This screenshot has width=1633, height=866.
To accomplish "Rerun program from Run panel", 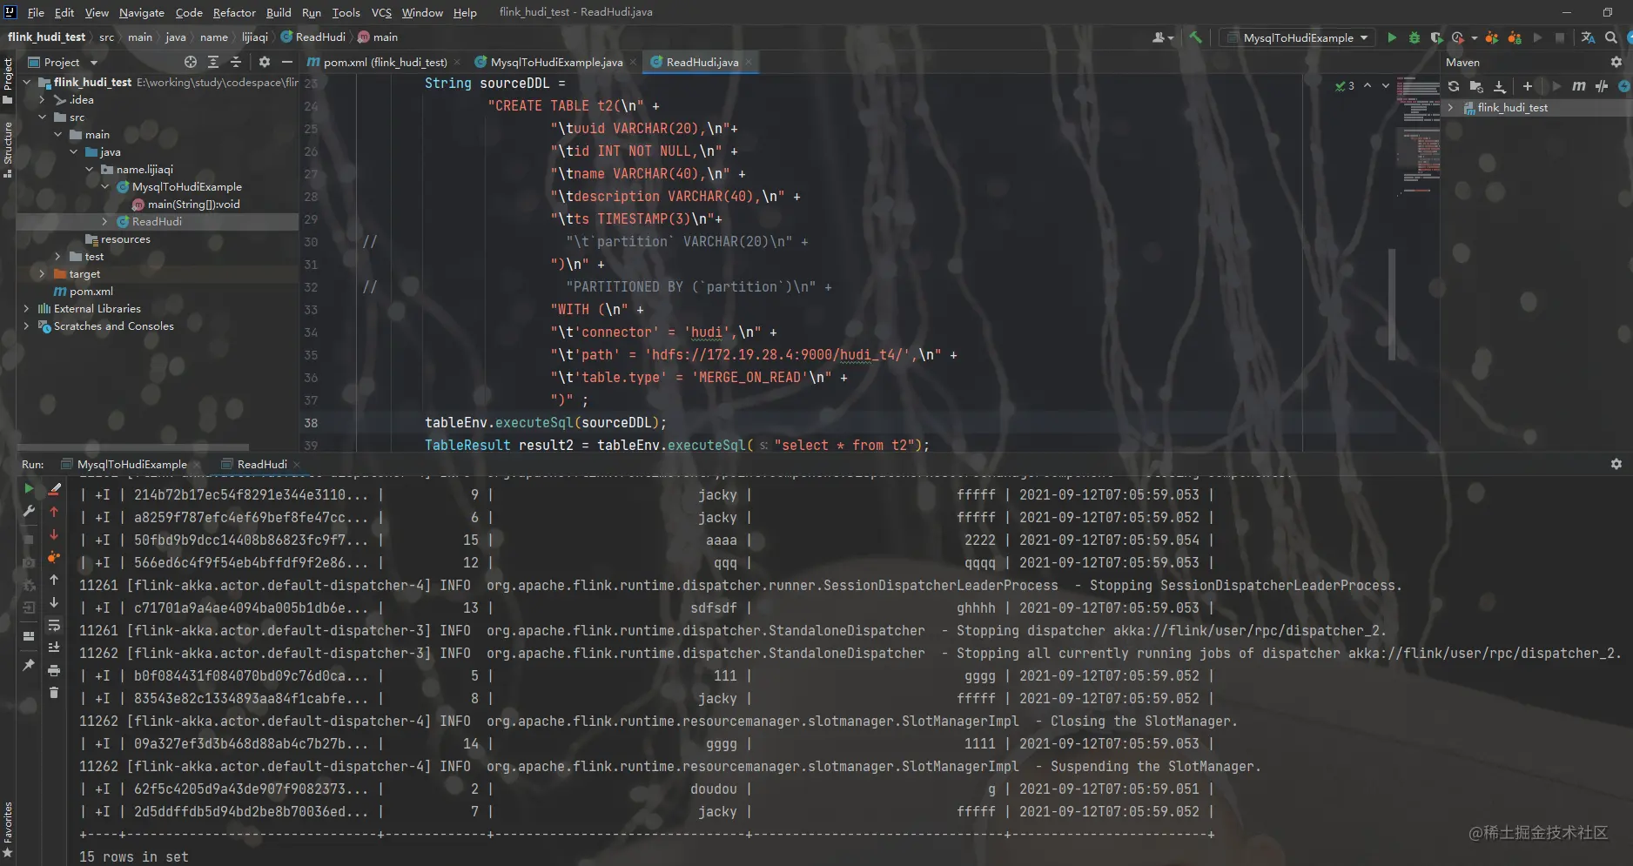I will [x=29, y=489].
